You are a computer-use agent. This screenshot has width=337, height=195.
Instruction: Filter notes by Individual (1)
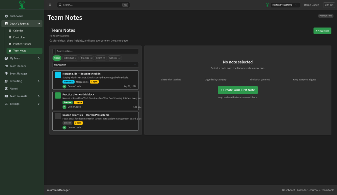tap(70, 58)
